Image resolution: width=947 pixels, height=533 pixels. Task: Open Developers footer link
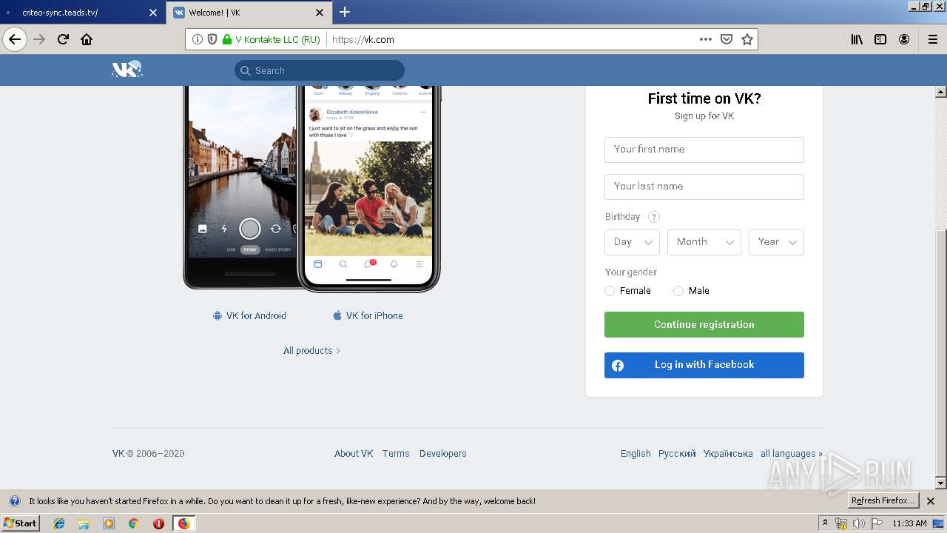coord(442,454)
